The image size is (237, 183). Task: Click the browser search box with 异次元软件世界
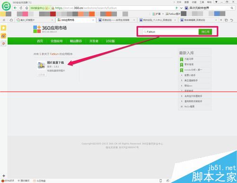(x=209, y=8)
